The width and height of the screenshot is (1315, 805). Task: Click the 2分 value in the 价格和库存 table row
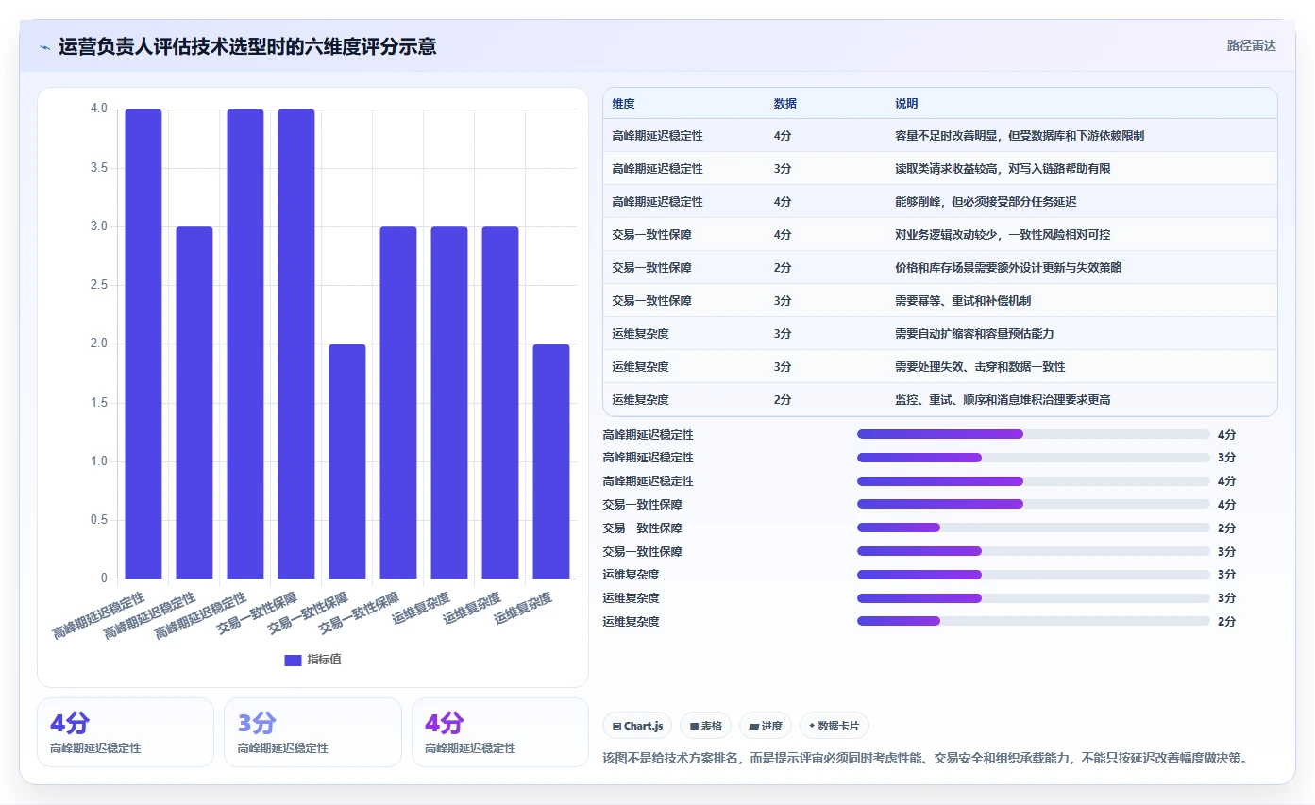point(783,268)
